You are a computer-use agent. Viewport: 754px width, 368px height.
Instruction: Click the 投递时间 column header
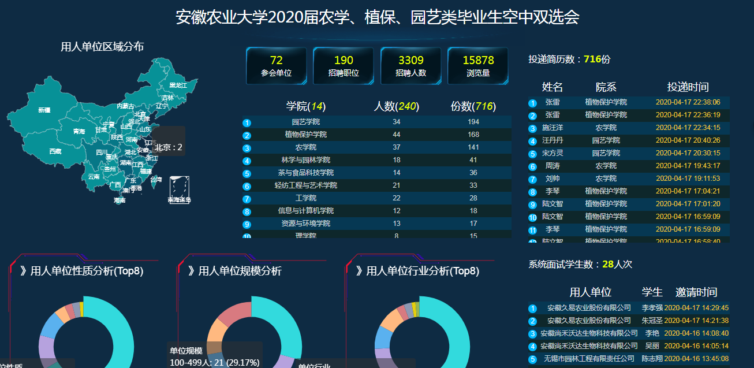point(688,87)
